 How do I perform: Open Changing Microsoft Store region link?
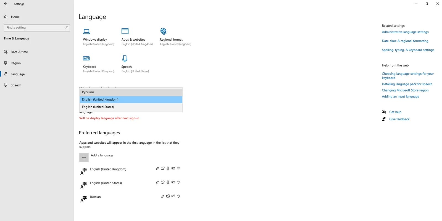(x=405, y=90)
